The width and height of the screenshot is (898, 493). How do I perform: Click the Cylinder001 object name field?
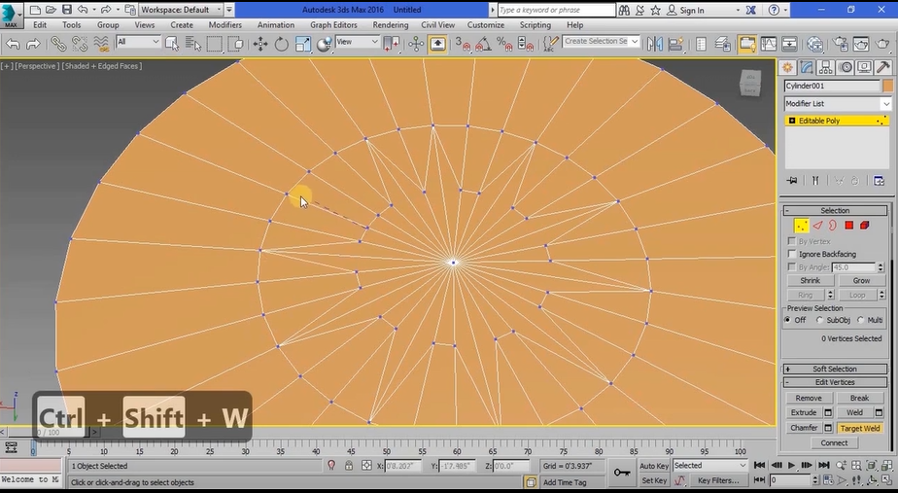tap(832, 86)
